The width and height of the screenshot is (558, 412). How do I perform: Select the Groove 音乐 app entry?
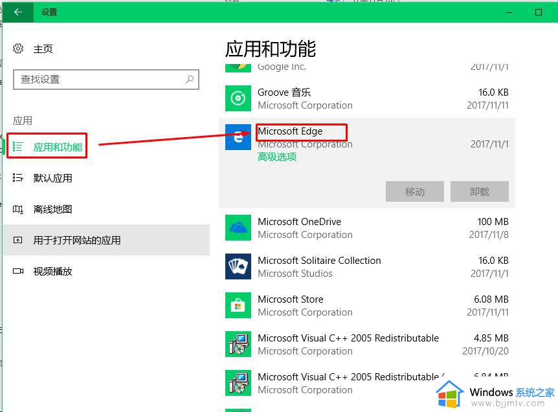pos(367,98)
